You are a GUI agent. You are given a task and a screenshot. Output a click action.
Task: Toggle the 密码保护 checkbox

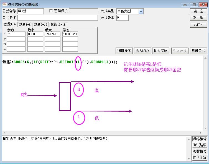[51, 11]
